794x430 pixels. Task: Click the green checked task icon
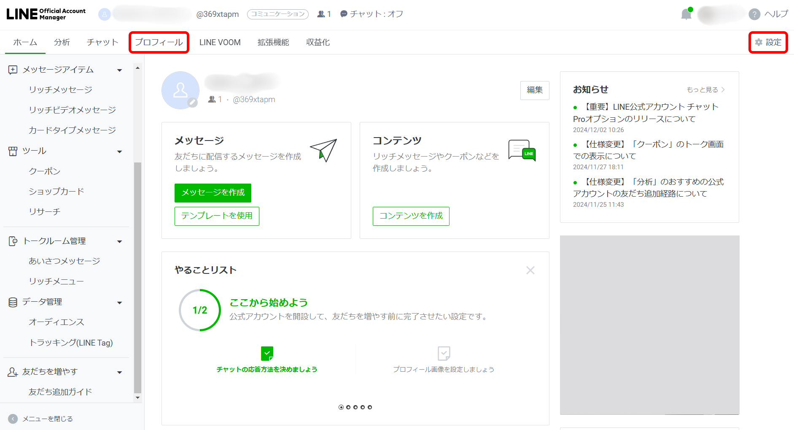267,353
